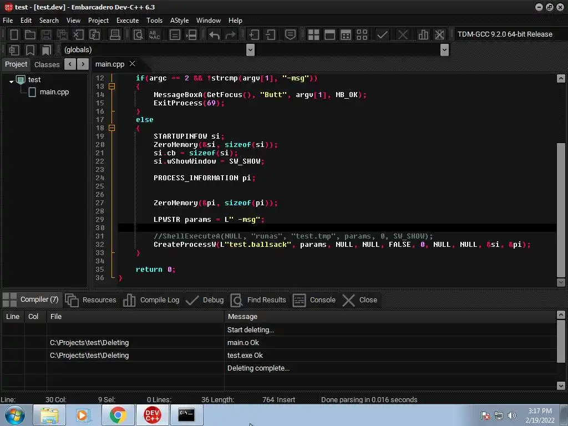The height and width of the screenshot is (426, 568).
Task: Select the main.cpp editor tab
Action: coord(110,64)
